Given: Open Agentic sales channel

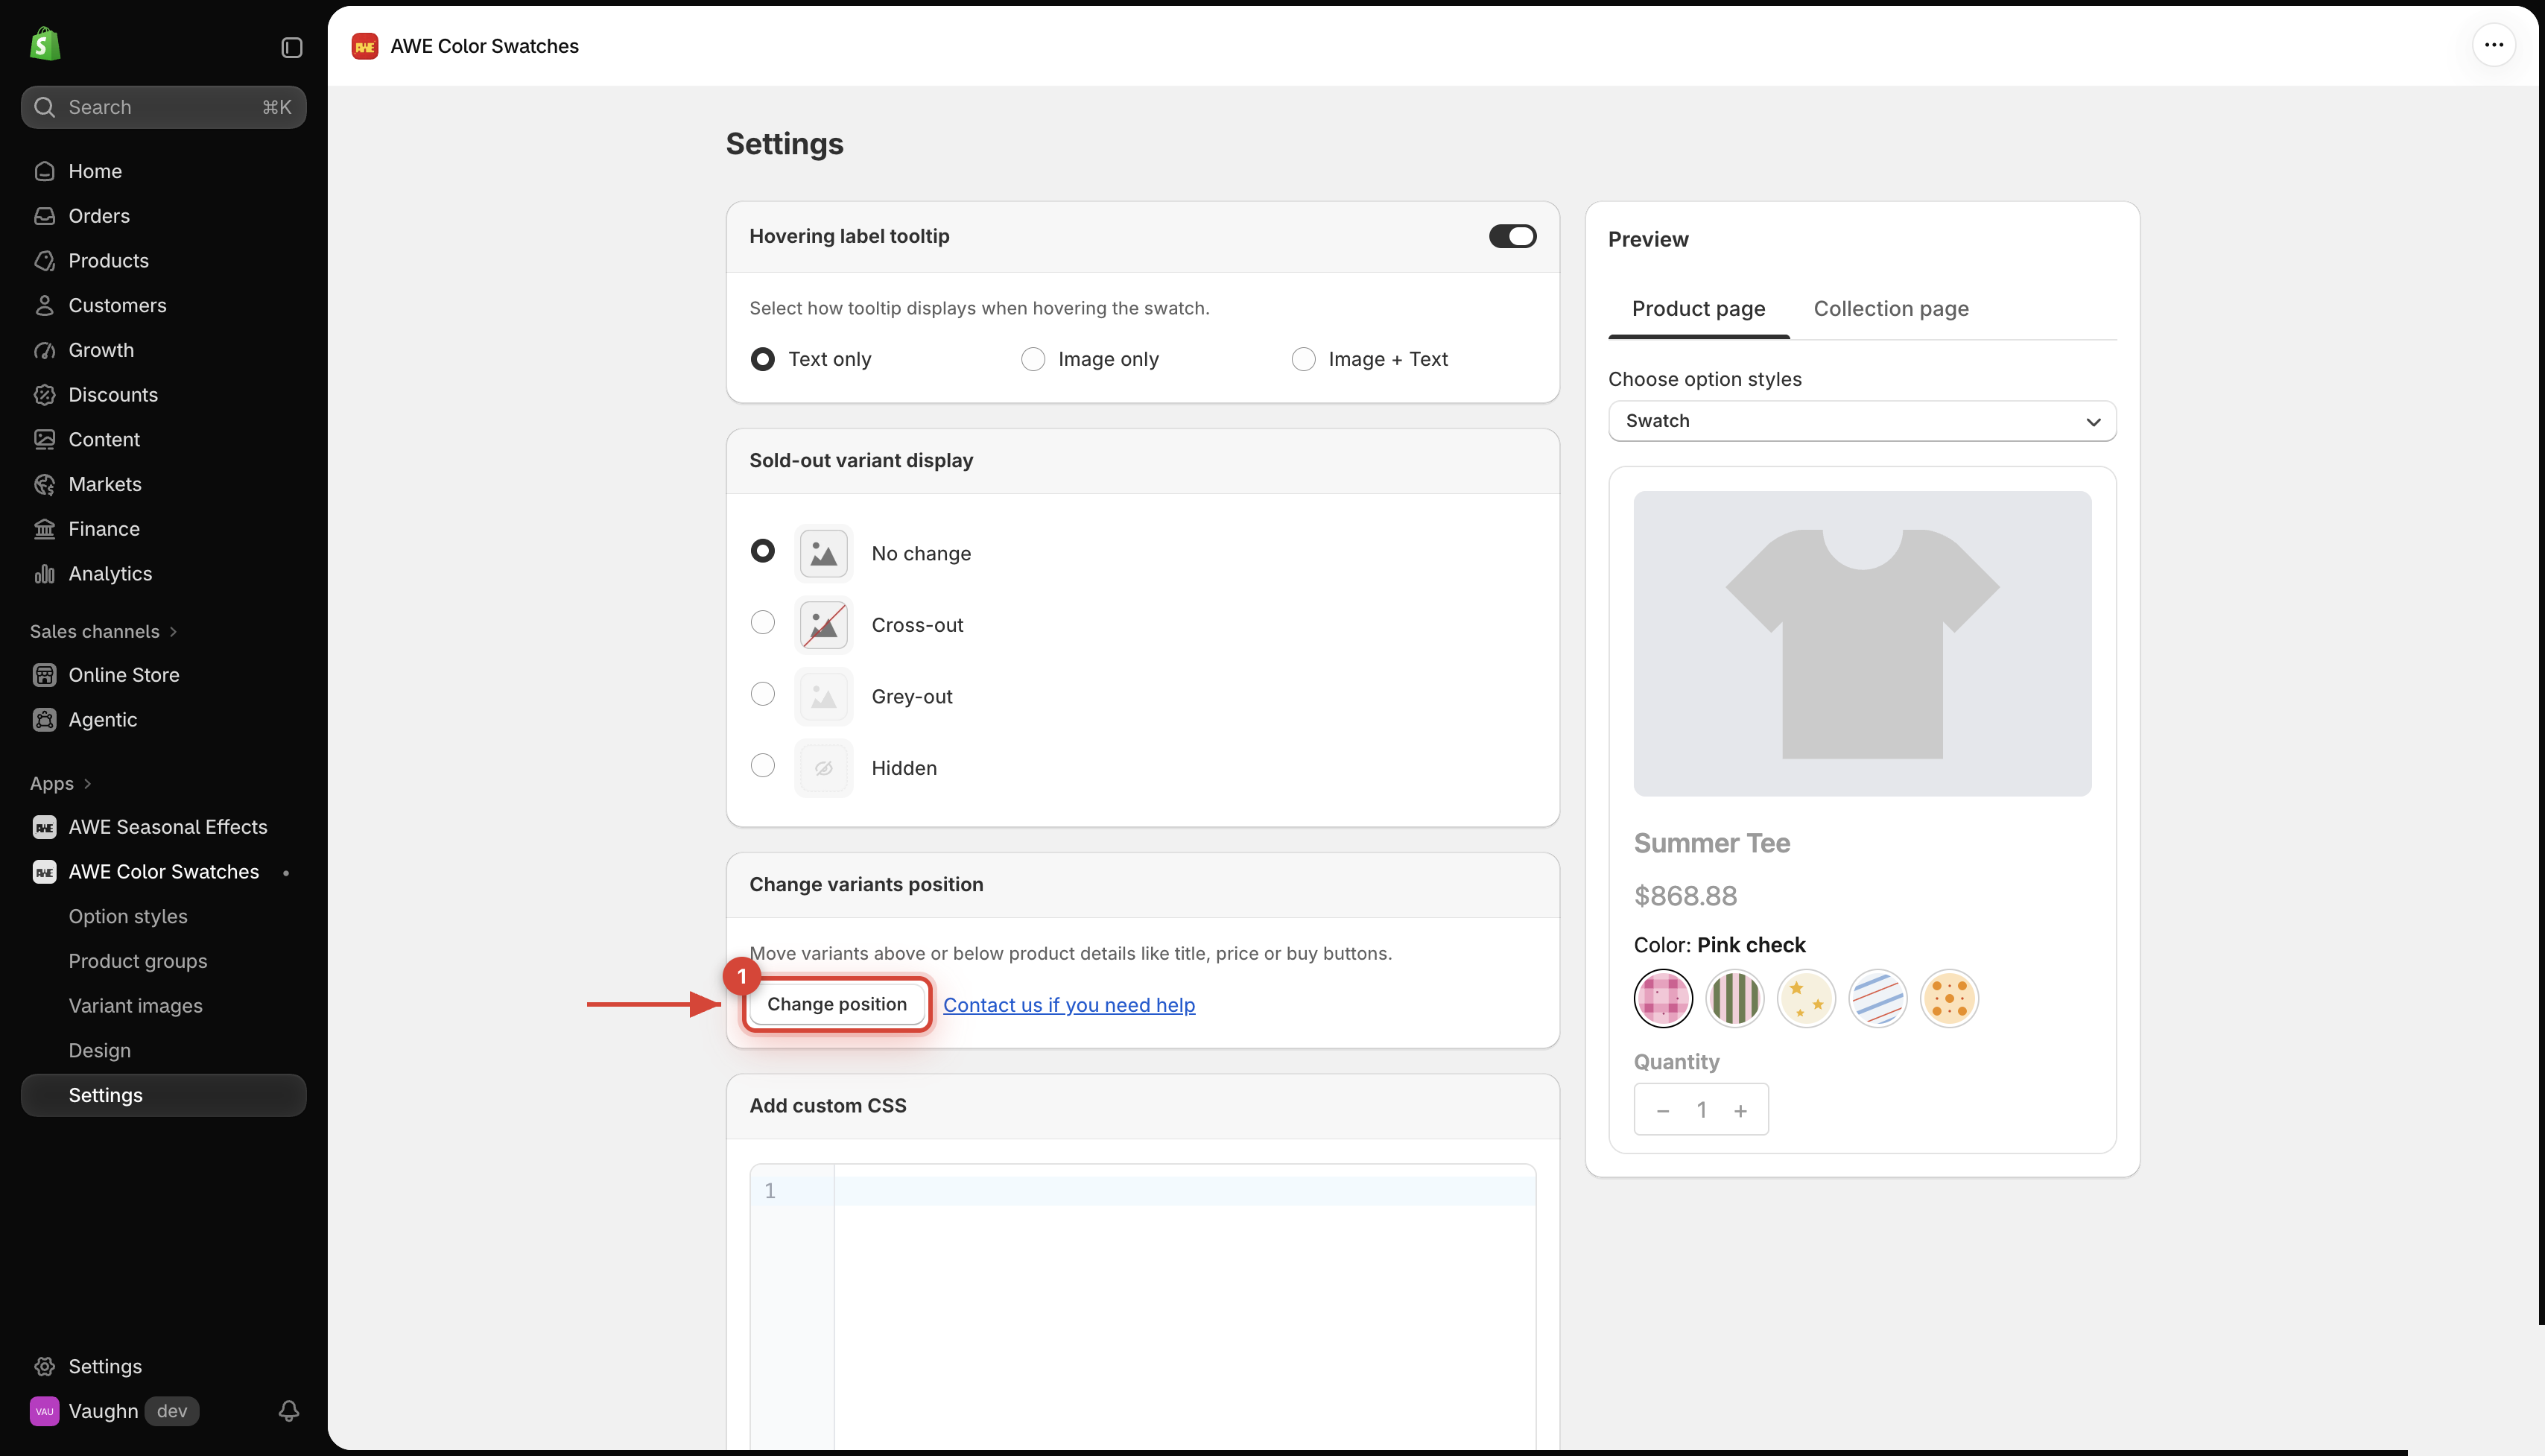Looking at the screenshot, I should 163,720.
